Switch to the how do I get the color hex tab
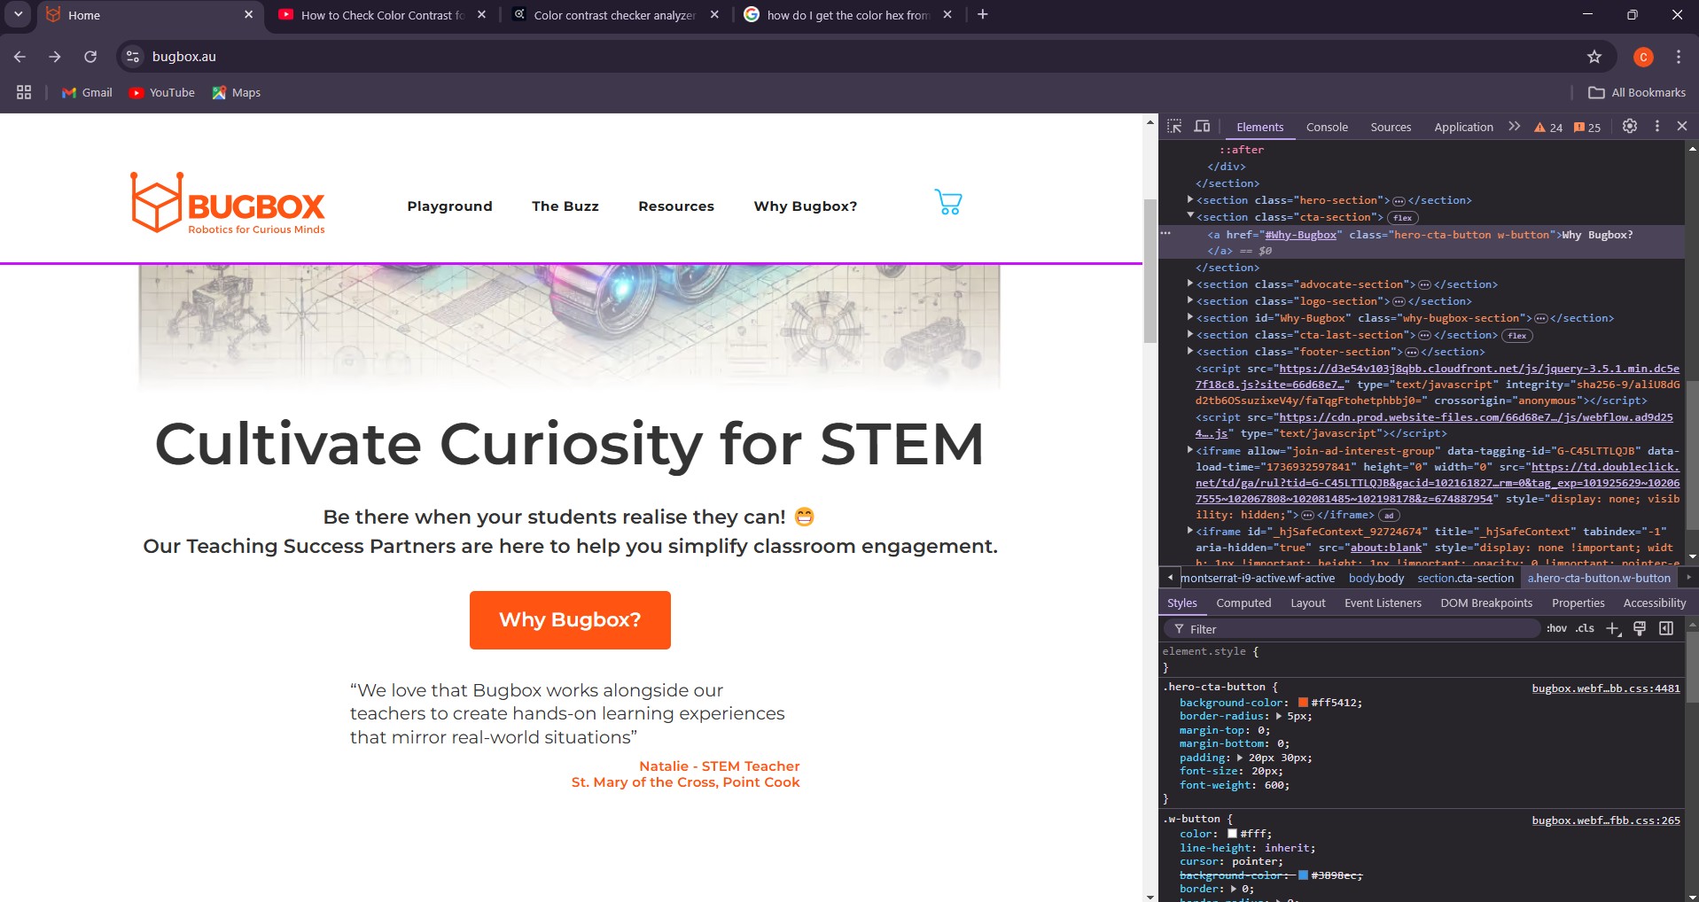Image resolution: width=1699 pixels, height=902 pixels. click(x=847, y=15)
